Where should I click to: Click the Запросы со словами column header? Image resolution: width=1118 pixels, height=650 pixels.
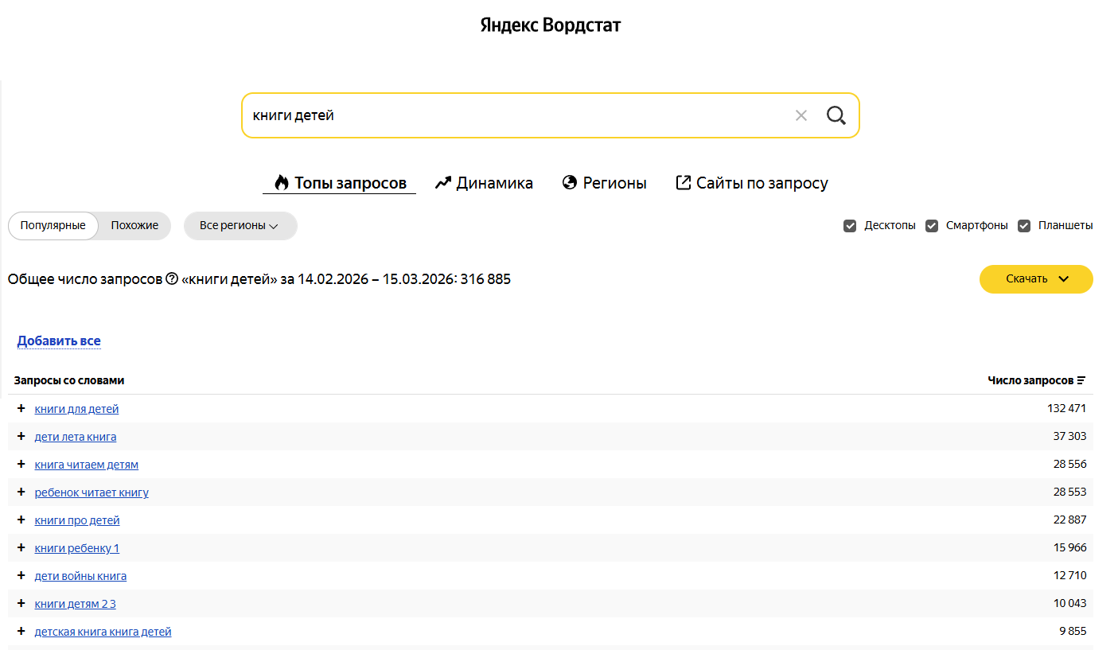tap(69, 380)
